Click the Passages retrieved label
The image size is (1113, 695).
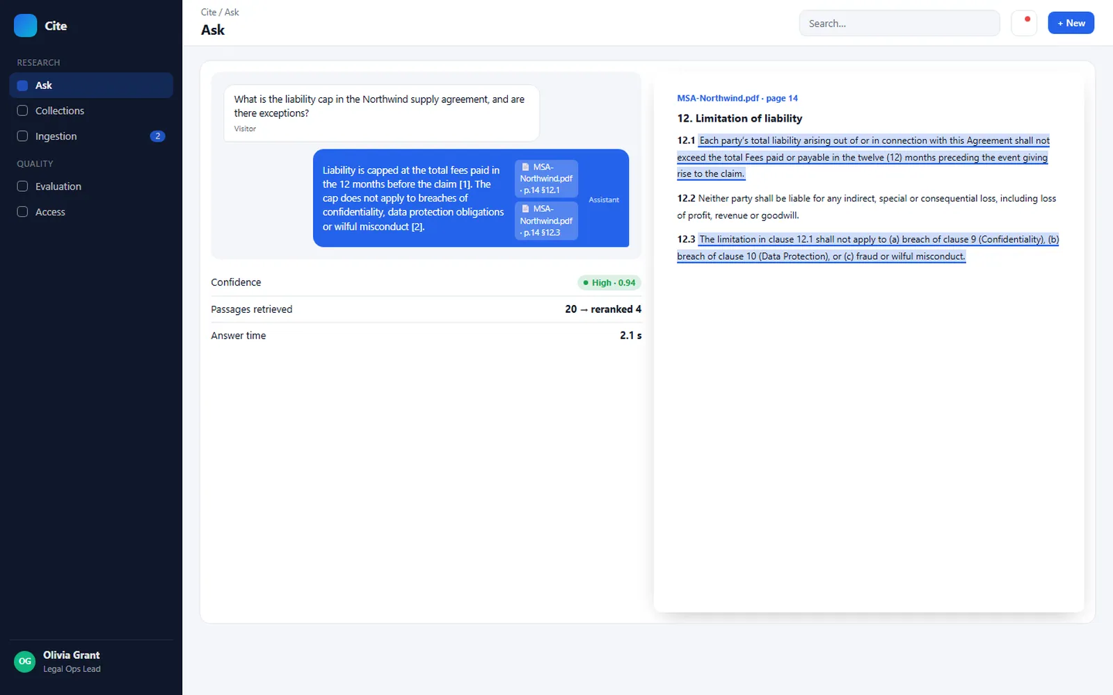point(252,309)
